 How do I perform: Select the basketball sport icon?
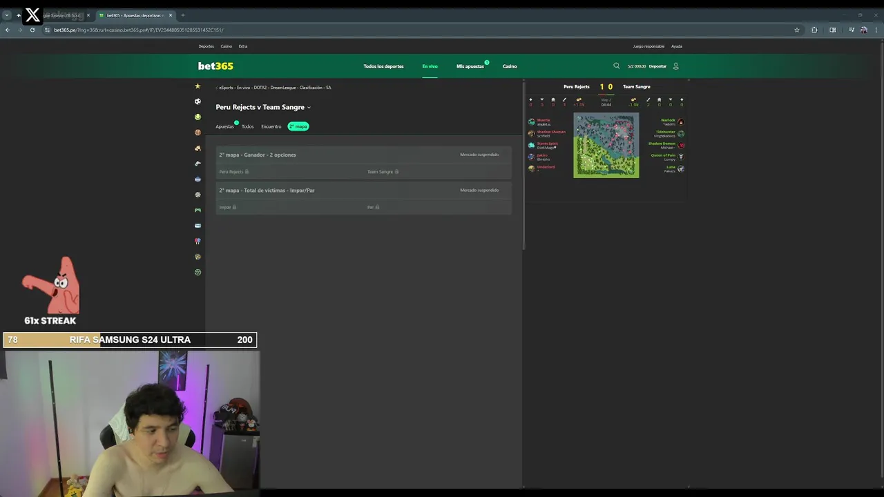[x=198, y=133]
